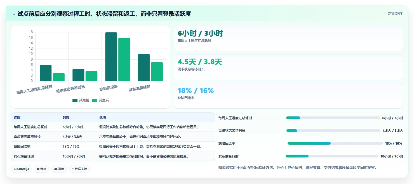Click the 发布准备耗时 progress bar
This screenshot has width=414, height=184.
click(x=332, y=156)
